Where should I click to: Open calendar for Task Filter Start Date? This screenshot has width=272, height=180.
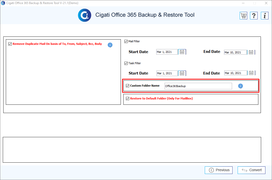point(182,73)
